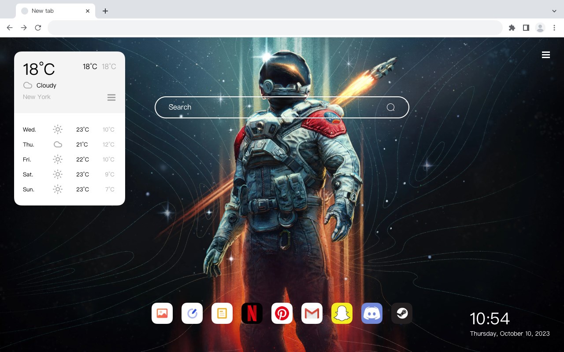Image resolution: width=564 pixels, height=352 pixels.
Task: Click the Cloudy condition text
Action: click(x=46, y=85)
